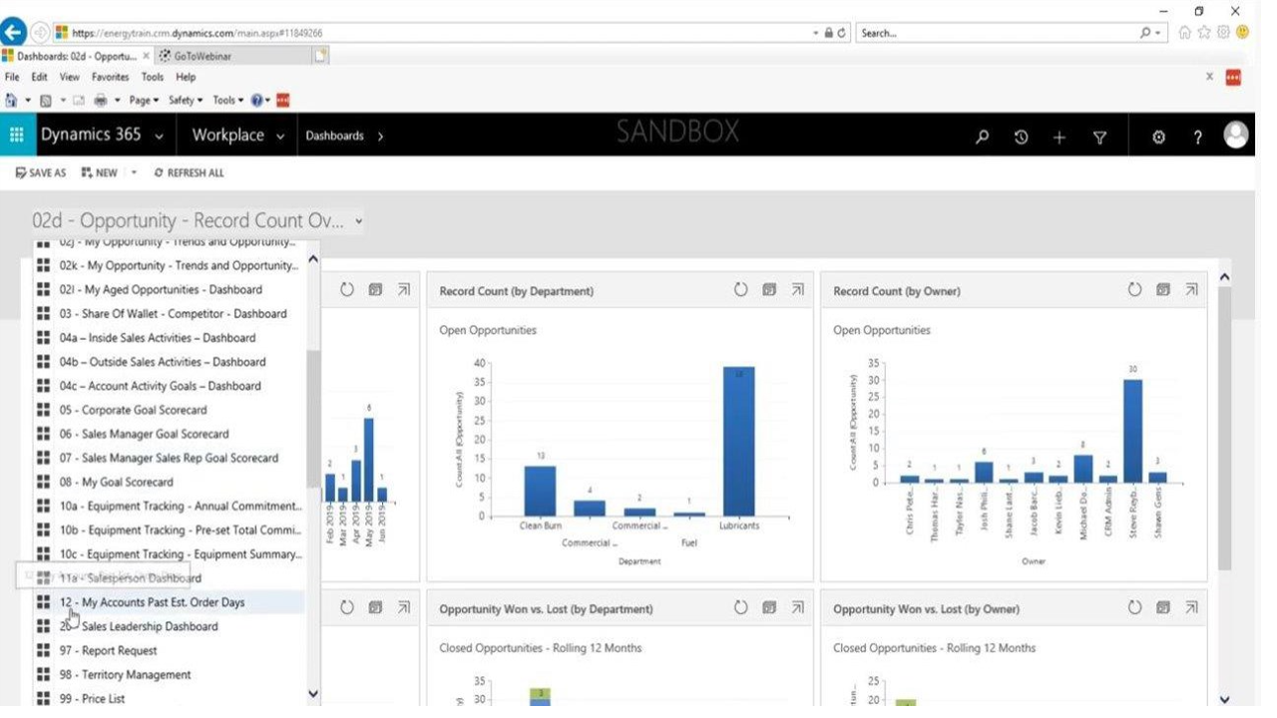
Task: Click the dashboard list scroll down arrow
Action: click(x=313, y=694)
